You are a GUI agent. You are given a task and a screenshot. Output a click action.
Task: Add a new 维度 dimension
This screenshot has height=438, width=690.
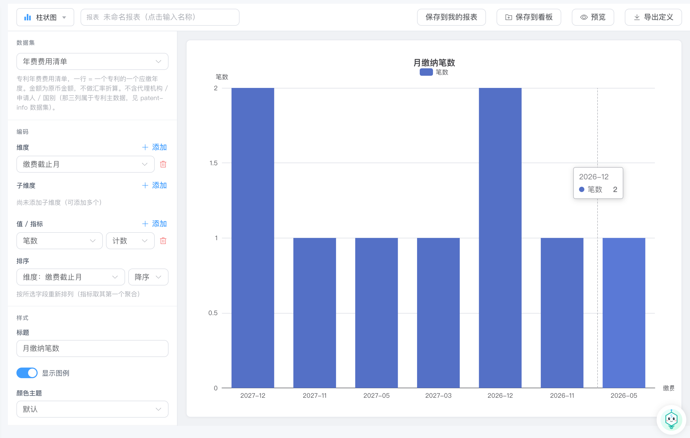pyautogui.click(x=154, y=147)
